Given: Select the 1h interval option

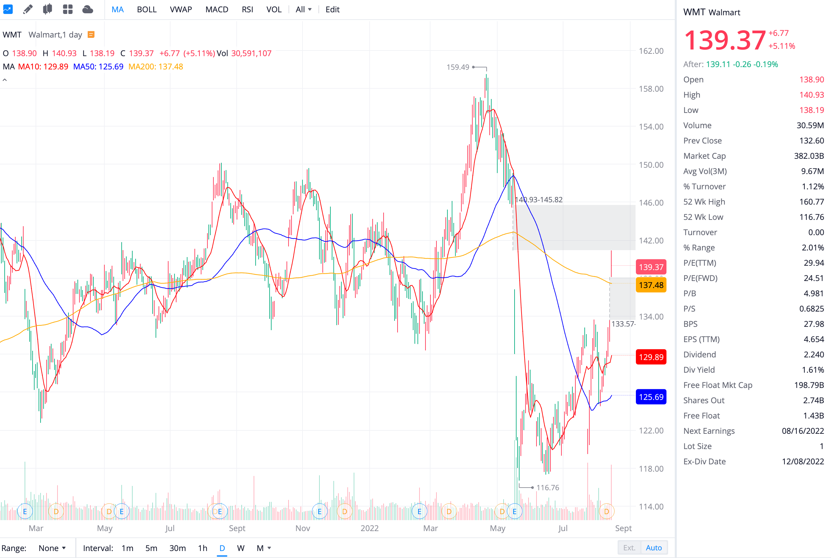Looking at the screenshot, I should 202,548.
